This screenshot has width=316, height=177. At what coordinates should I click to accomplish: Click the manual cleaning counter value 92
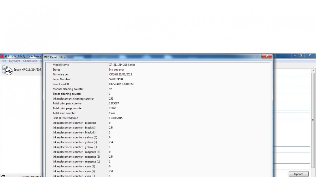[111, 89]
